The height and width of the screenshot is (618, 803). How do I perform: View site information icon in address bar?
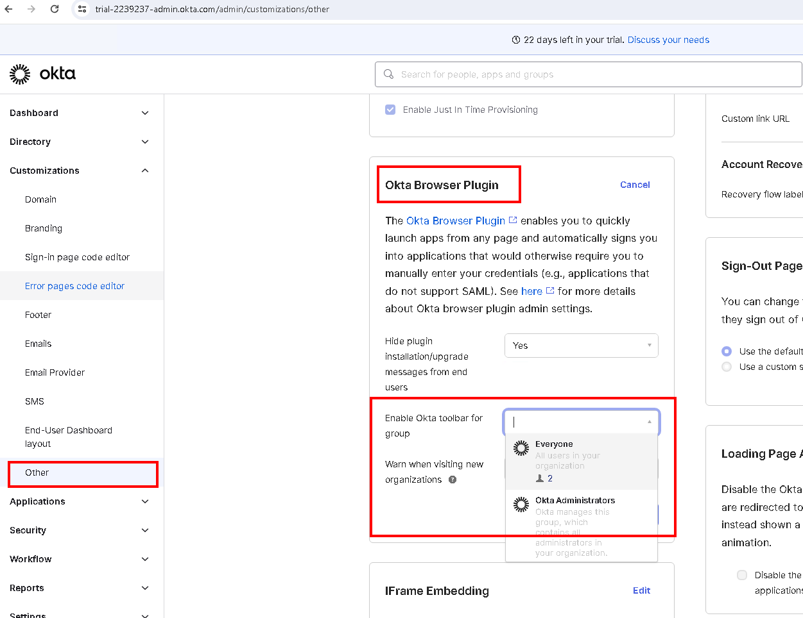[x=82, y=9]
